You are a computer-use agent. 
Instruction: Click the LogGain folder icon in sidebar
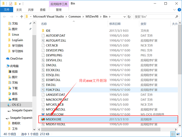click(9, 40)
